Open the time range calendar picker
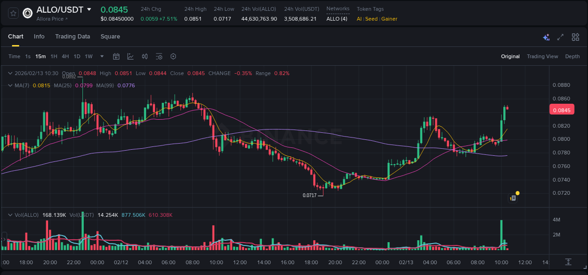 point(116,56)
